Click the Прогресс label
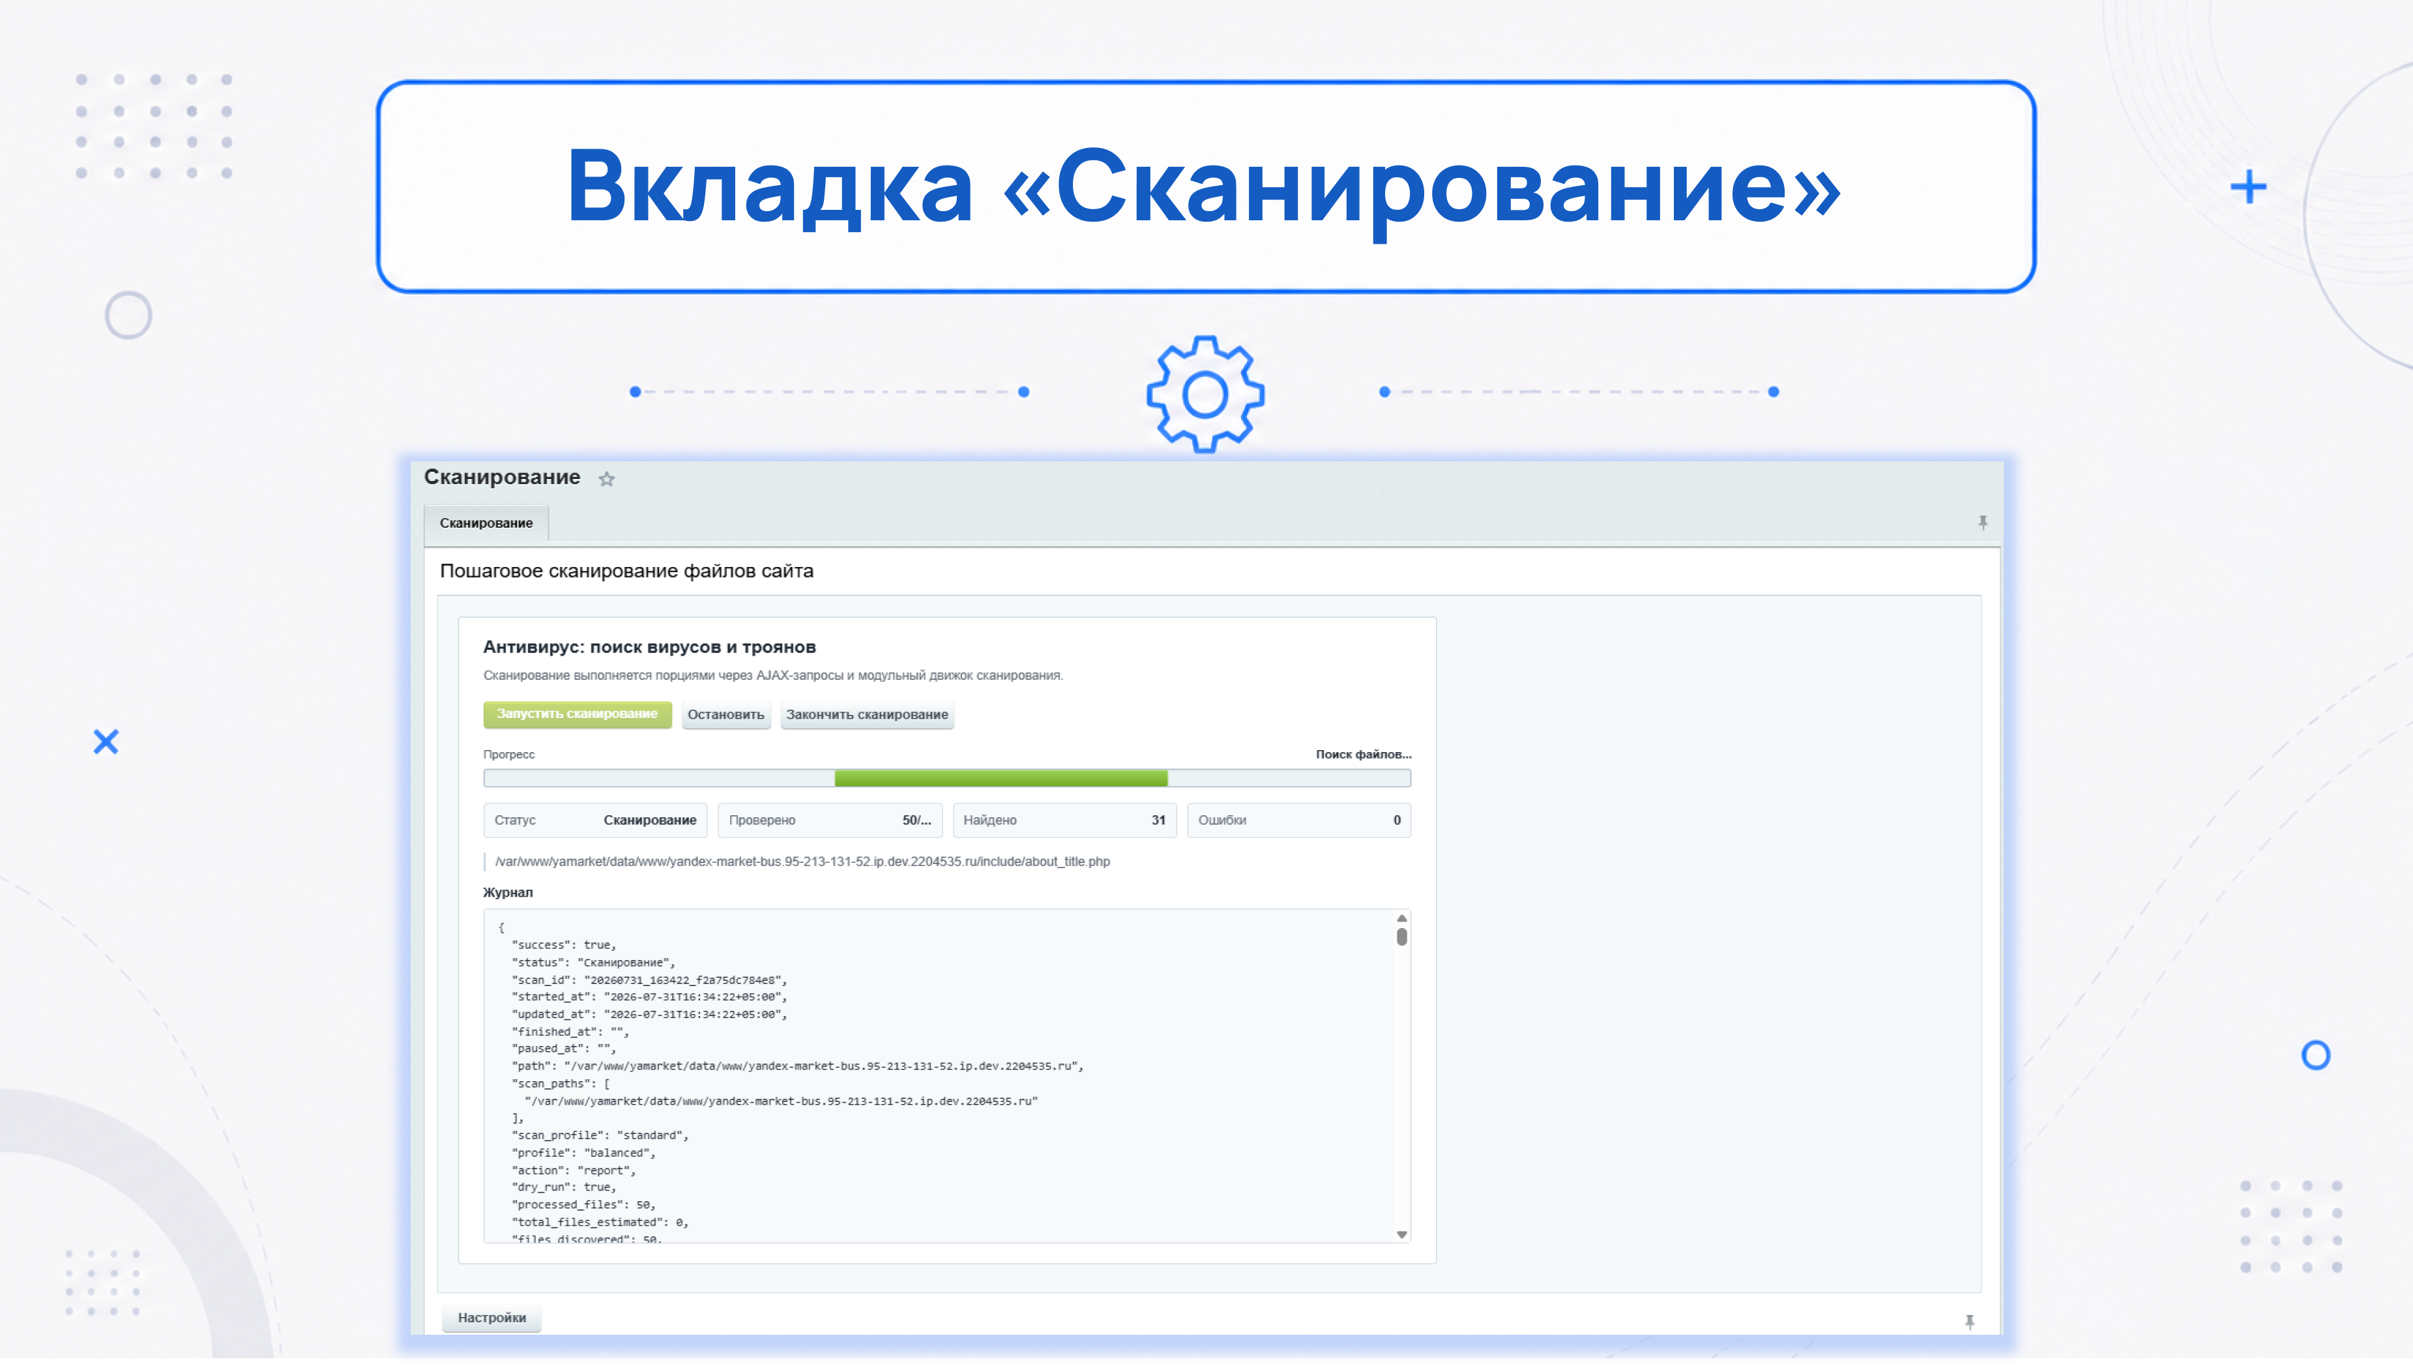This screenshot has width=2413, height=1366. coord(508,754)
